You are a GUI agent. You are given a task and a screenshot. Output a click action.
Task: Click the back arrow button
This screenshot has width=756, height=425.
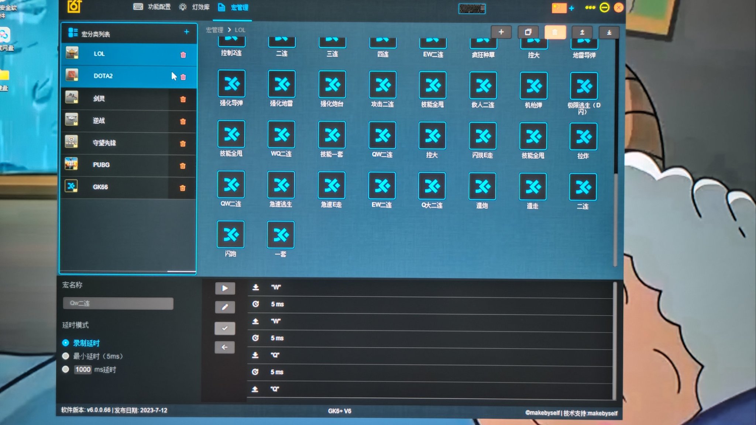pyautogui.click(x=224, y=347)
